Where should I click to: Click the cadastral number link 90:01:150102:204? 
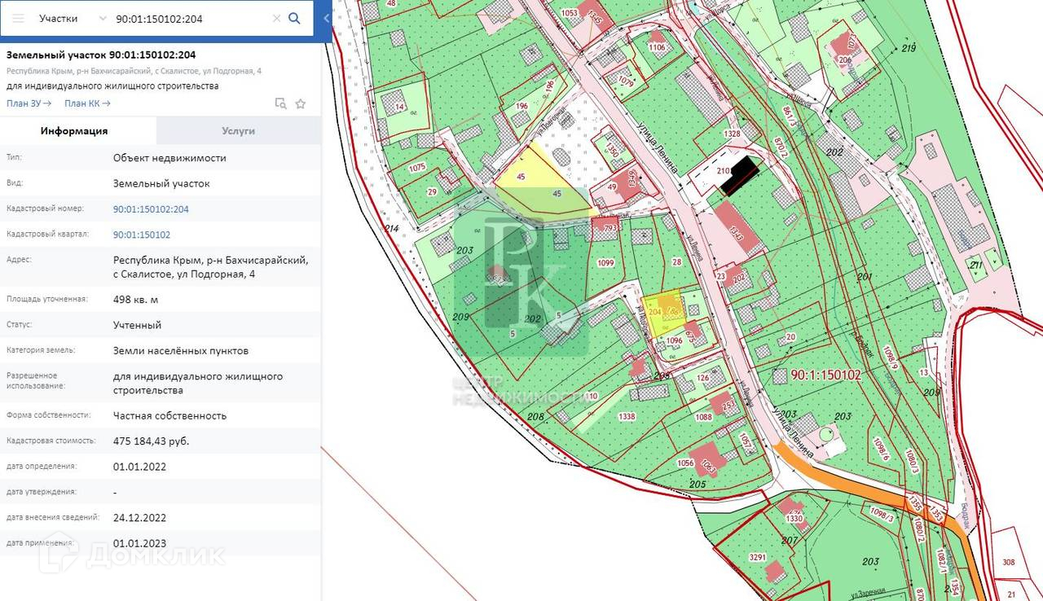151,209
